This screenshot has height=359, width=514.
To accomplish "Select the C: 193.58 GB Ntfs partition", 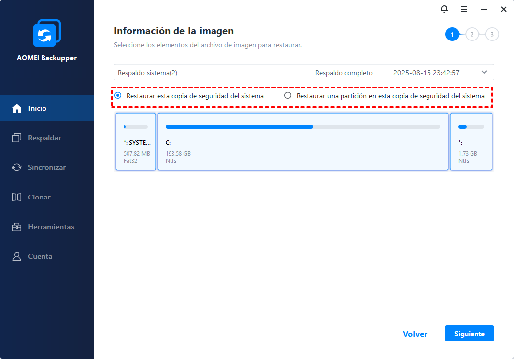I will pos(302,142).
